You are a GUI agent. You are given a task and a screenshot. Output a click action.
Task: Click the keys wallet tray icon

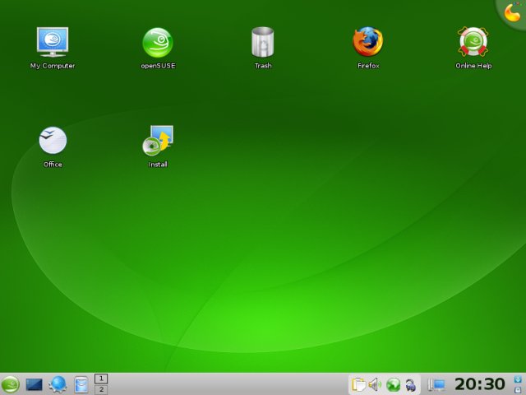[x=410, y=384]
